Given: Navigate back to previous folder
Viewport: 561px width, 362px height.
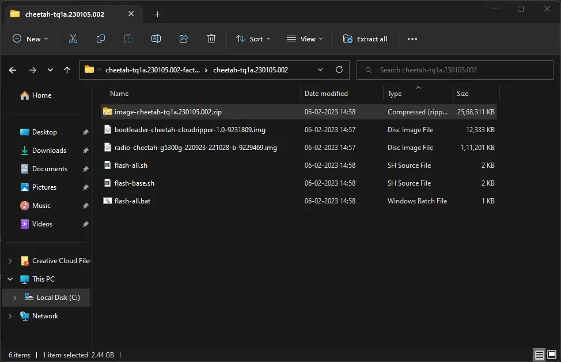Looking at the screenshot, I should (14, 70).
